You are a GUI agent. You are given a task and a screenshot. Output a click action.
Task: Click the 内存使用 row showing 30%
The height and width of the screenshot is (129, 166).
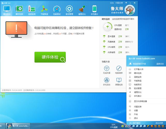(116, 52)
